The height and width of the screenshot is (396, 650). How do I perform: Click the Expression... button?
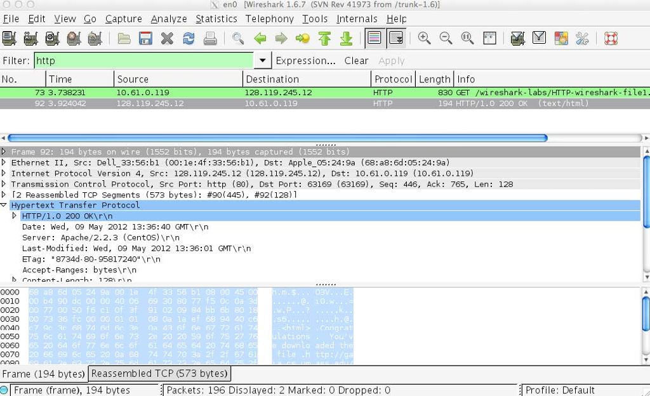(307, 60)
